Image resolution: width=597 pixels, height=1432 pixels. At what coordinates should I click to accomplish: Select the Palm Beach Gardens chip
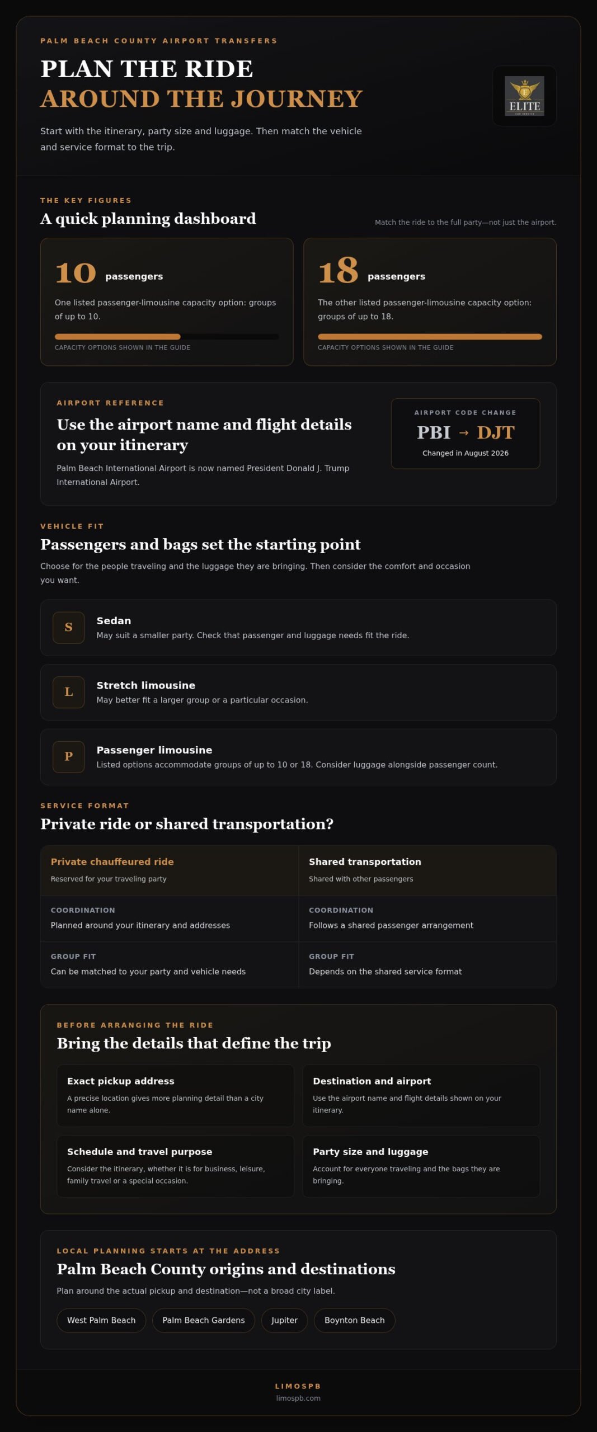tap(204, 1320)
